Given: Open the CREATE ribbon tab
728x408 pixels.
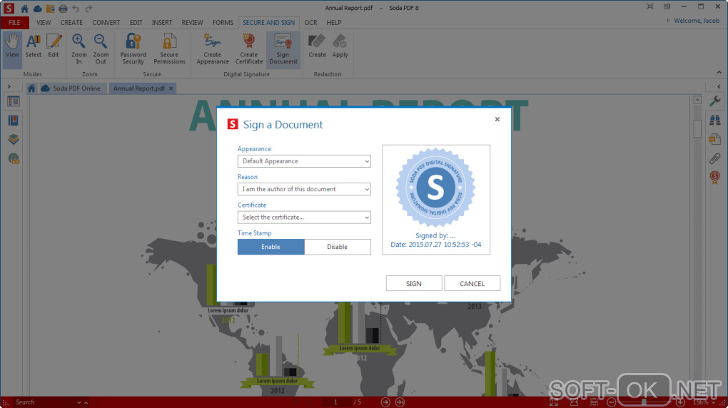Looking at the screenshot, I should point(71,22).
